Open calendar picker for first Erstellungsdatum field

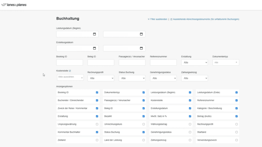95,48
